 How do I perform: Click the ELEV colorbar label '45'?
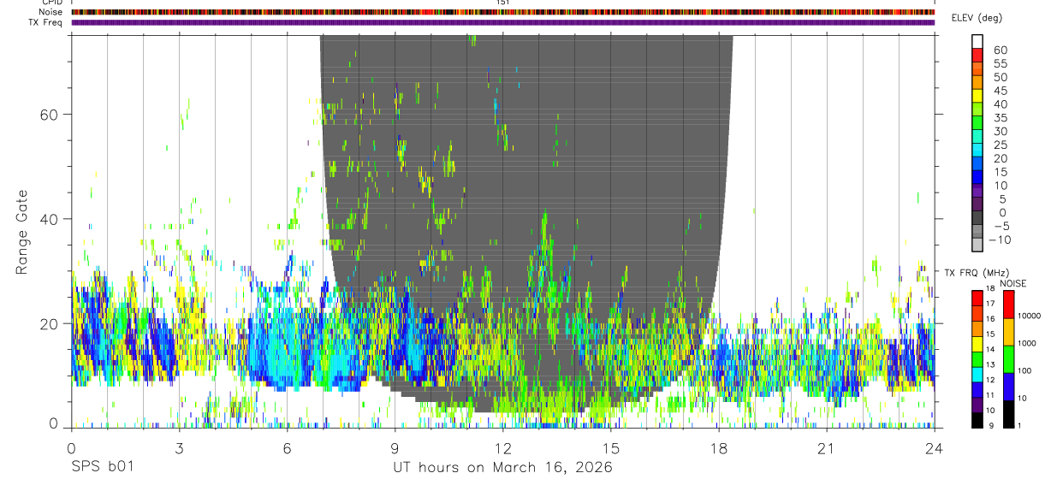pyautogui.click(x=1000, y=91)
